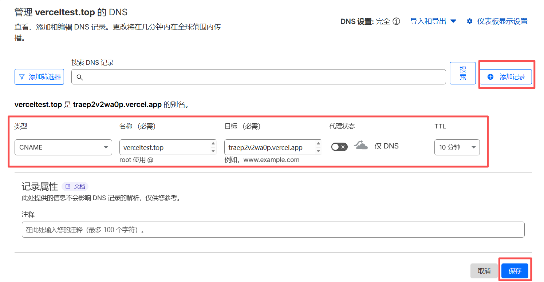Click the DNS 设置: 完全 status text
The width and height of the screenshot is (544, 282).
[x=365, y=21]
